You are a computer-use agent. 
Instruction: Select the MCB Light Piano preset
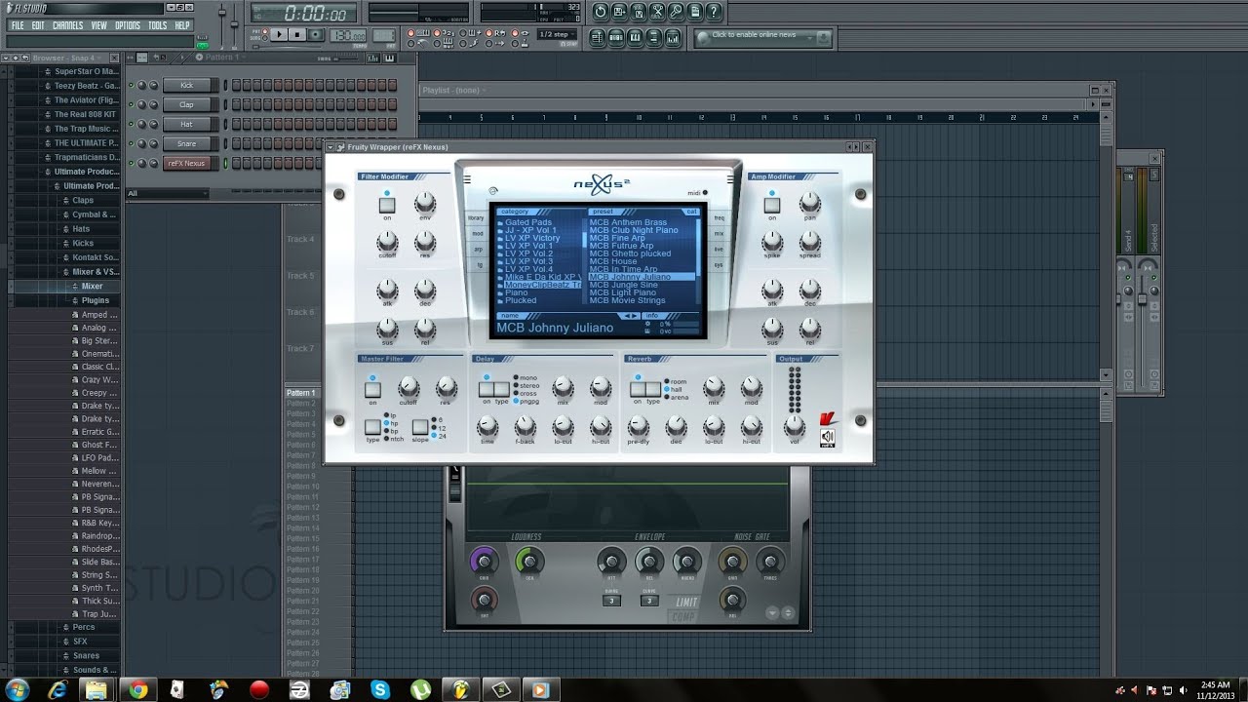[622, 292]
